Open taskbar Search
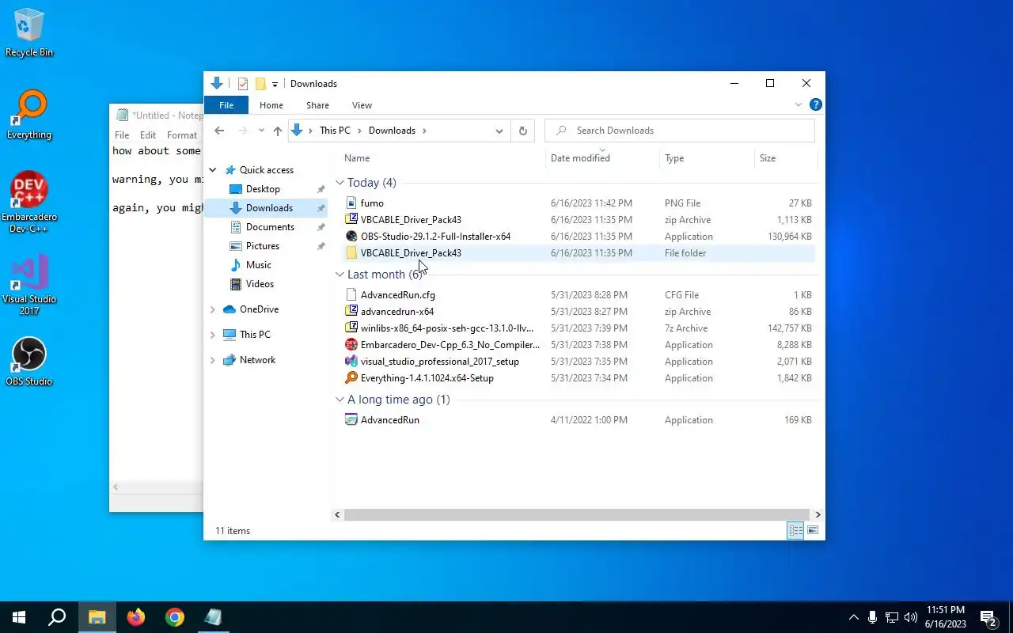1013x633 pixels. click(x=57, y=617)
